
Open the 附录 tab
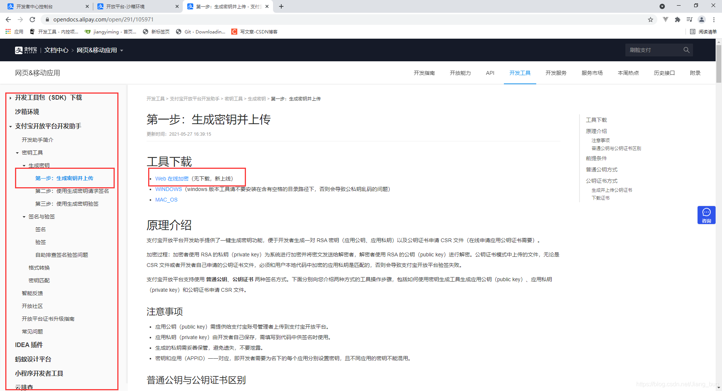click(695, 73)
